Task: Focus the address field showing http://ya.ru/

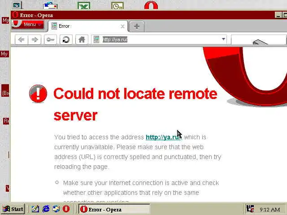Action: click(159, 39)
